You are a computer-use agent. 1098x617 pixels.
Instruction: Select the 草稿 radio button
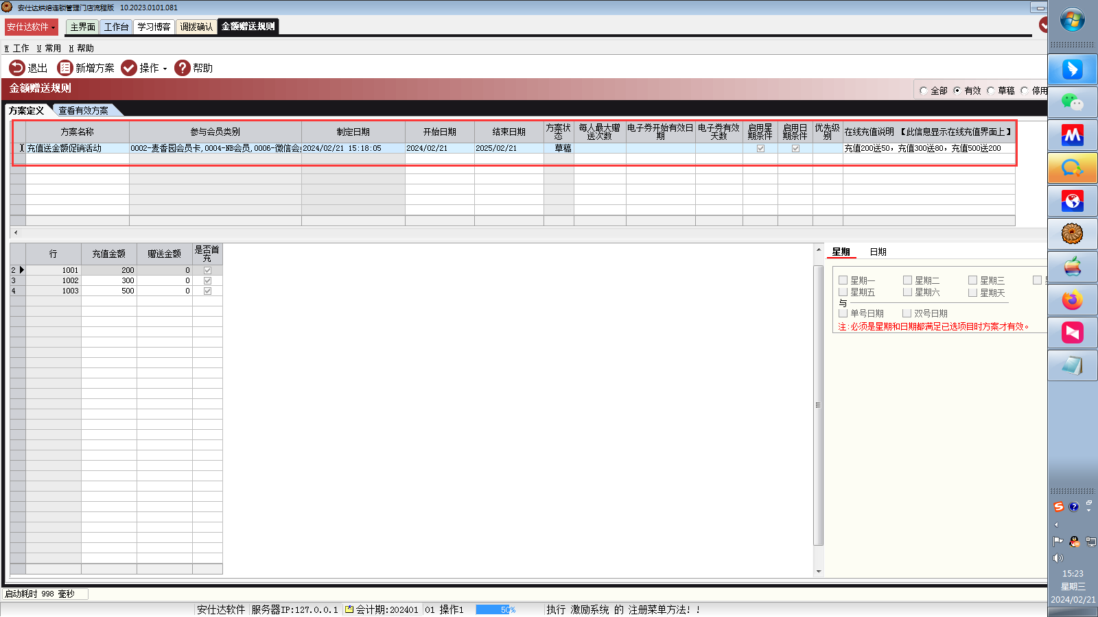click(991, 90)
